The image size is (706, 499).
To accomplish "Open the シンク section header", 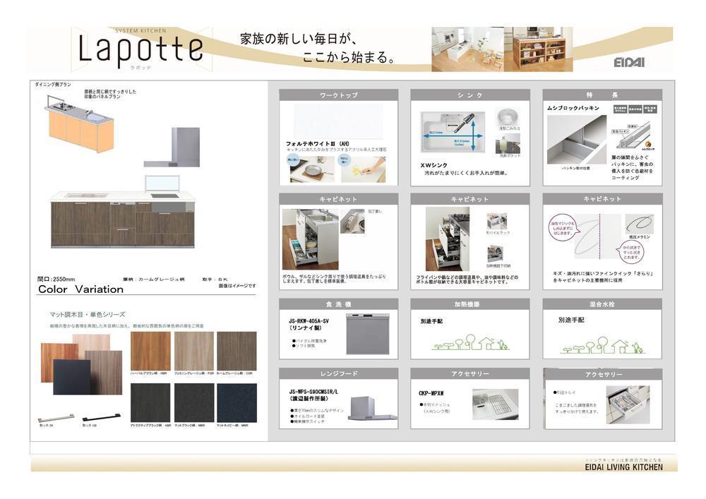I will 470,95.
